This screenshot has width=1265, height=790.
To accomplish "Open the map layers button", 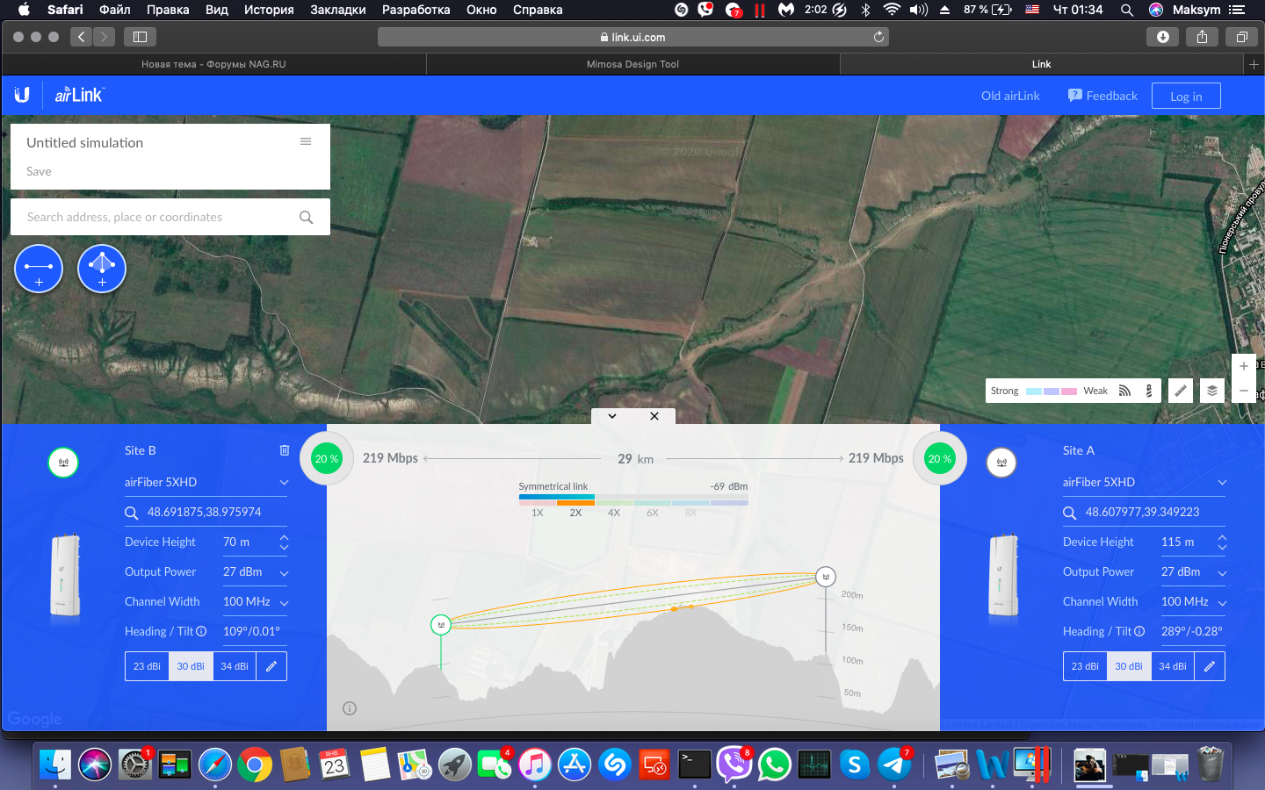I will pyautogui.click(x=1212, y=391).
